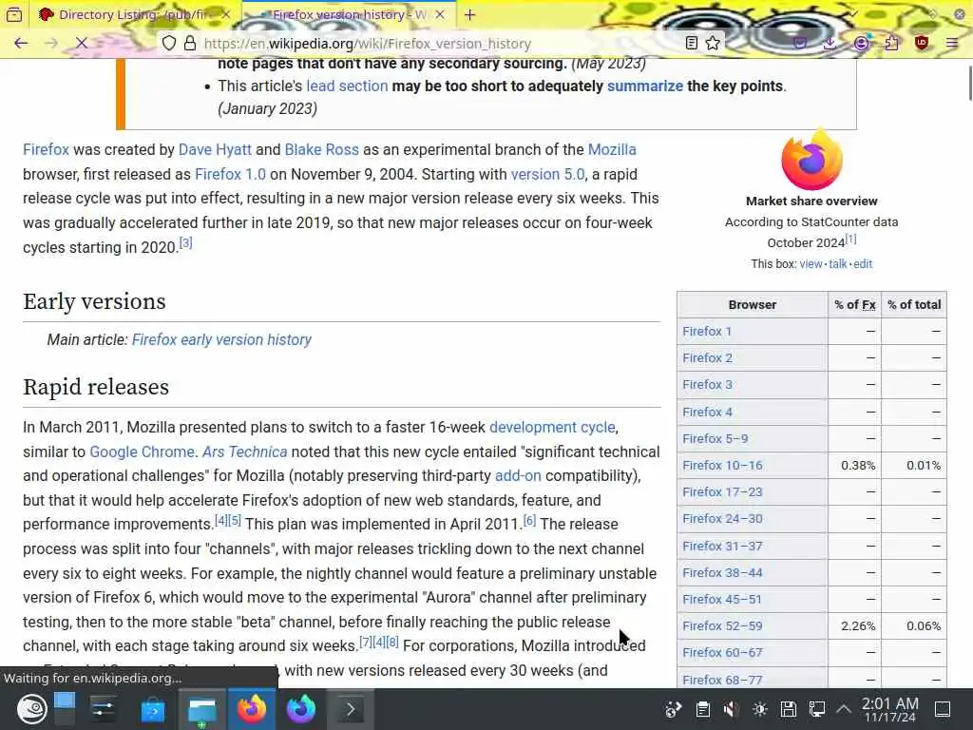973x730 pixels.
Task: Open Firefox 10–16 in the table
Action: (722, 466)
